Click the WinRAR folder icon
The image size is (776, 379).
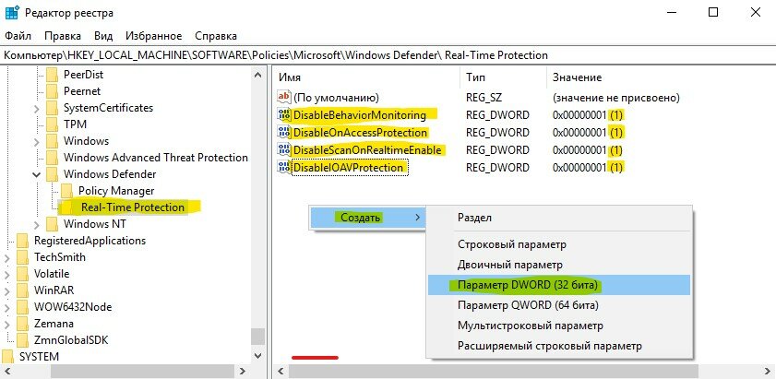point(22,290)
